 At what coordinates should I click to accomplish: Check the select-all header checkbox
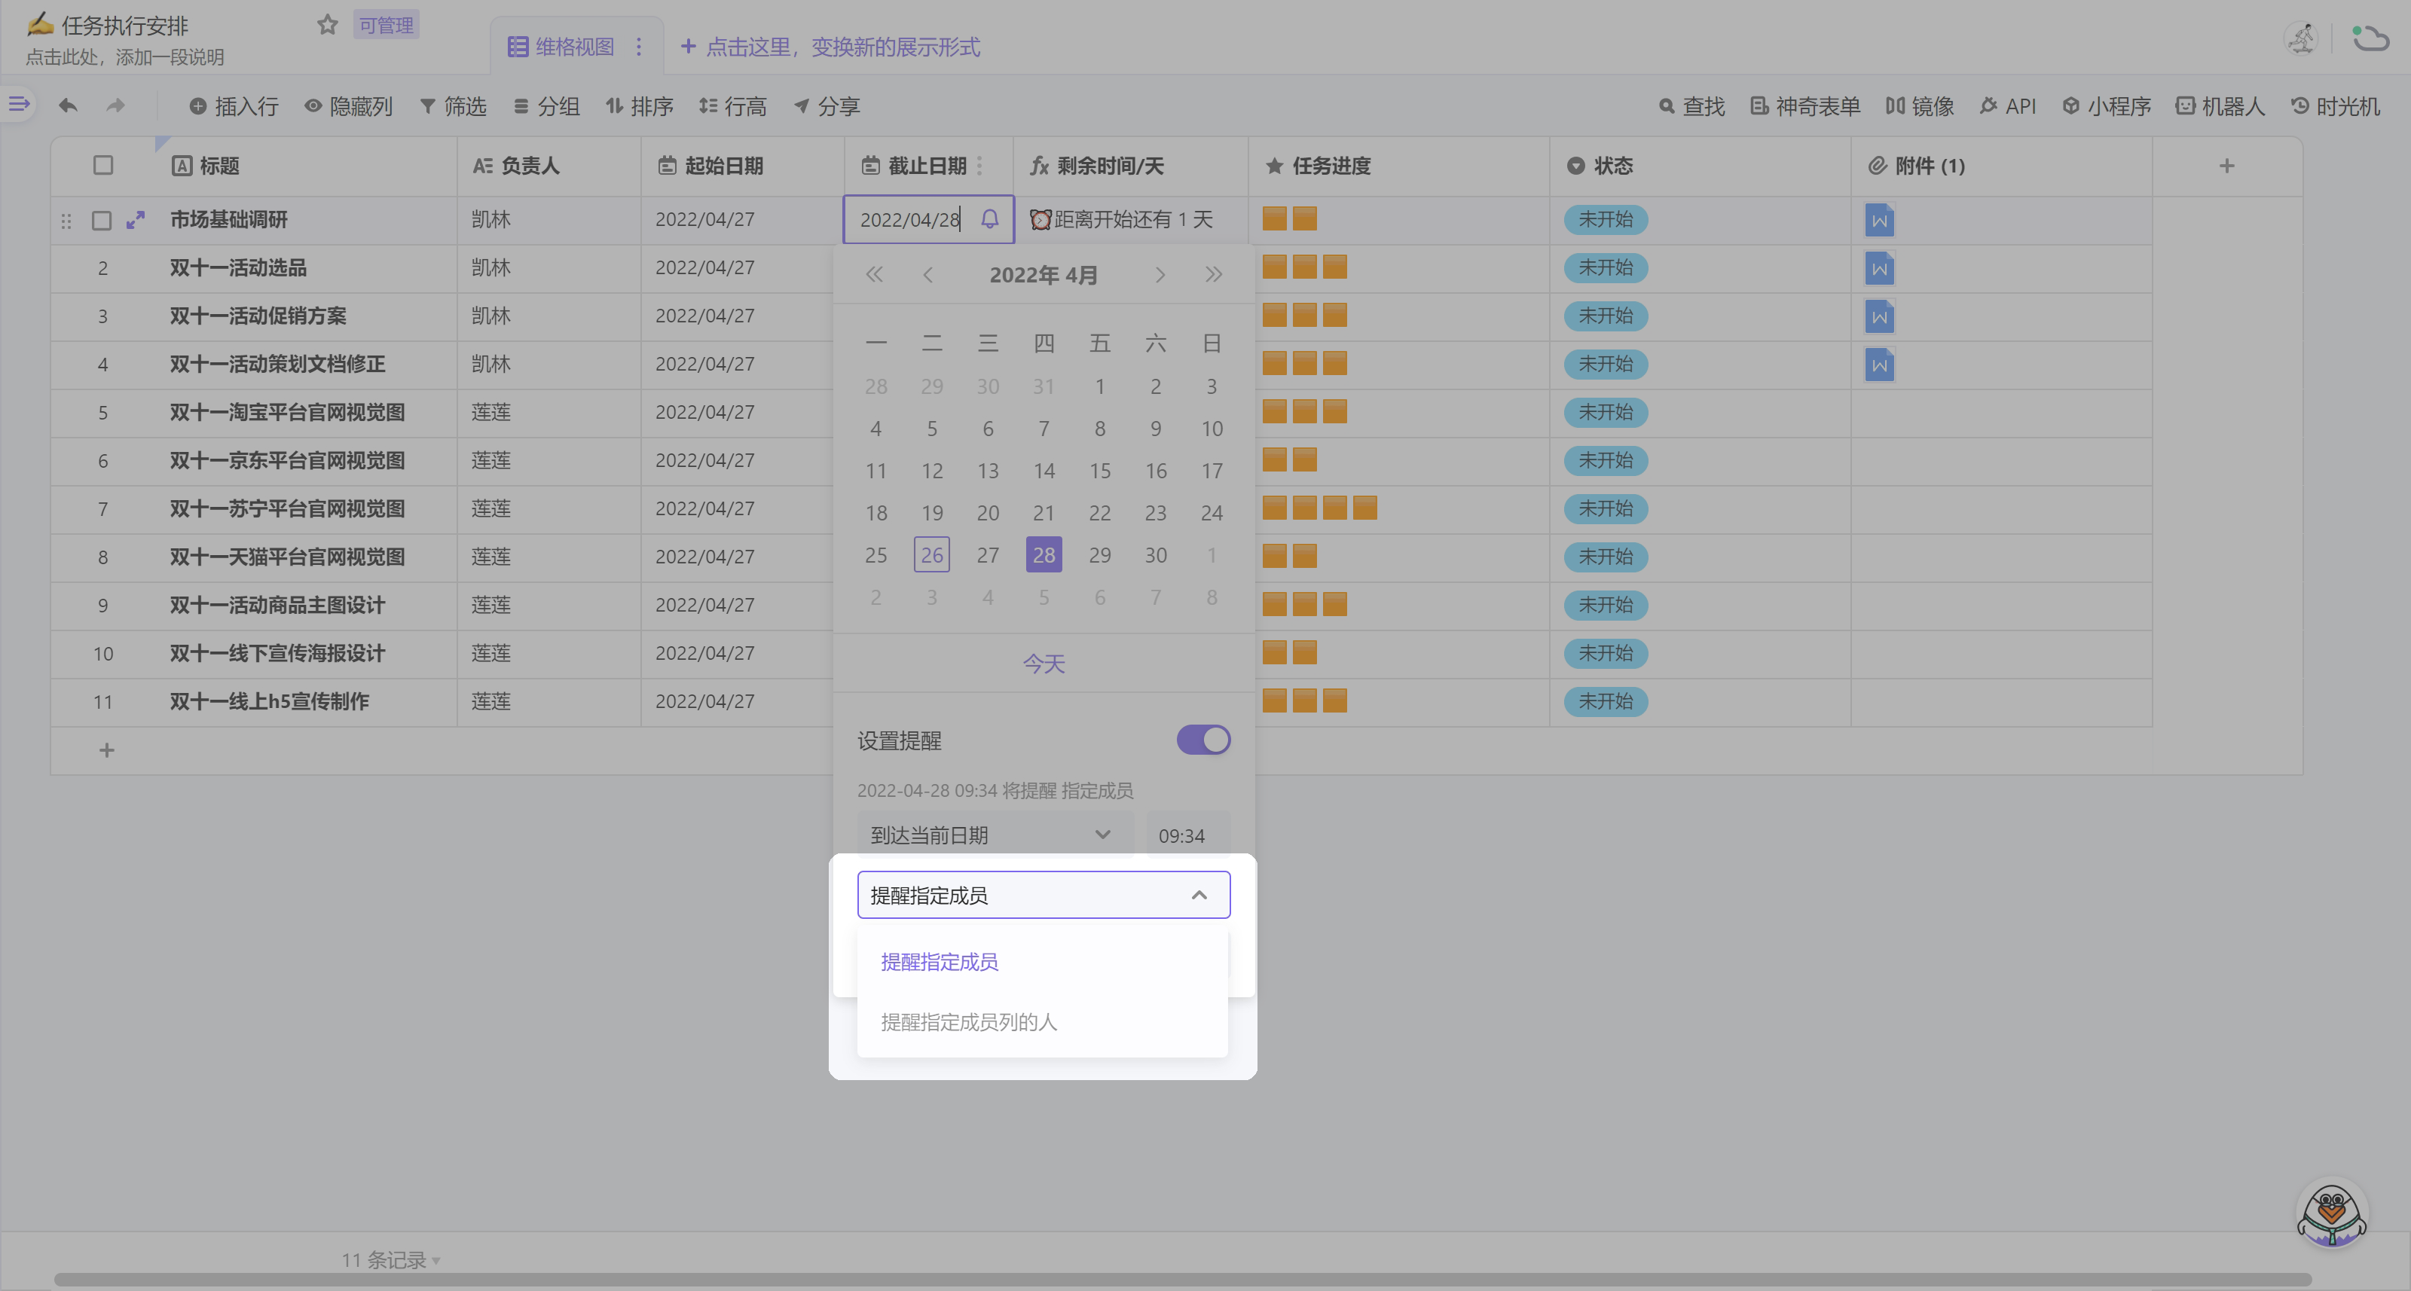coord(103,166)
